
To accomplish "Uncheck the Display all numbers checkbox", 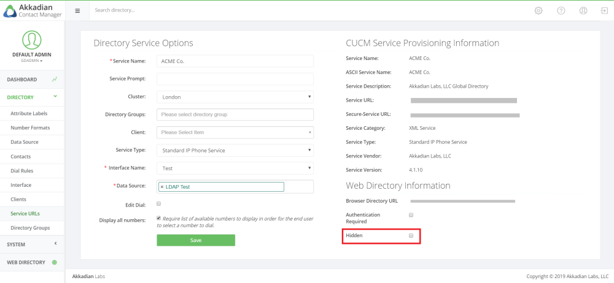I will coord(159,218).
